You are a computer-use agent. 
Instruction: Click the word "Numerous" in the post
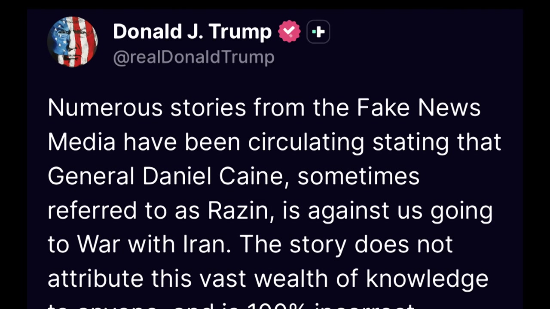pos(105,107)
